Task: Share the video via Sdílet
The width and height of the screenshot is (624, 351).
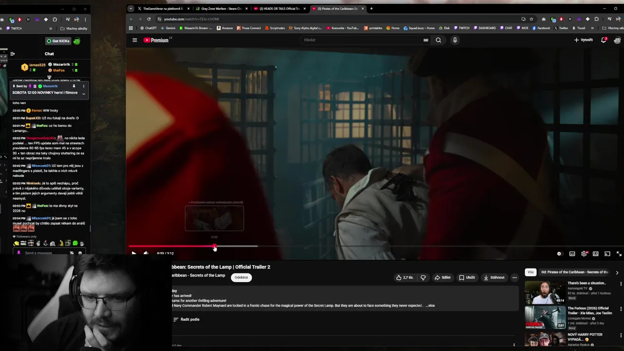Action: pyautogui.click(x=443, y=277)
